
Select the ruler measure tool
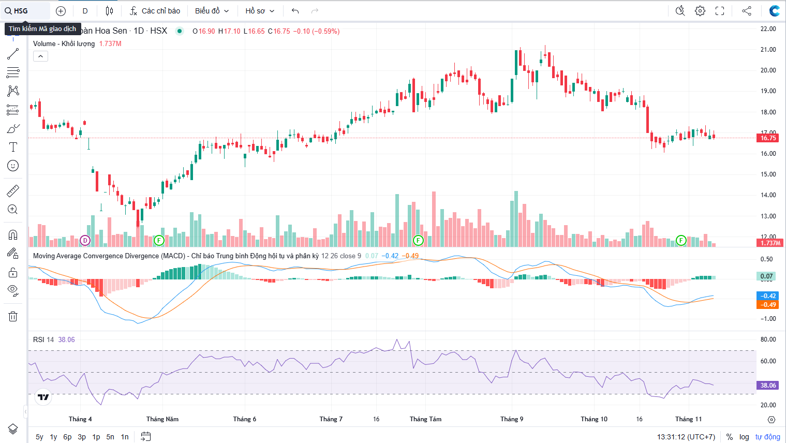pos(13,191)
